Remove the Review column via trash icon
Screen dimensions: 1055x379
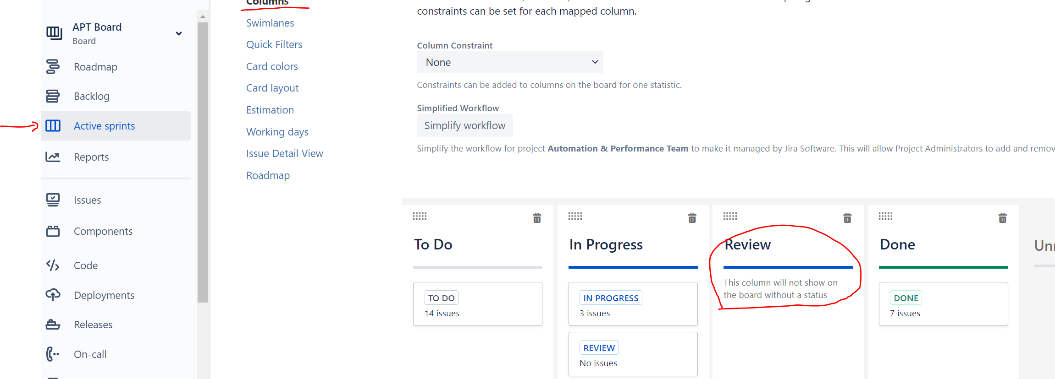click(x=847, y=218)
